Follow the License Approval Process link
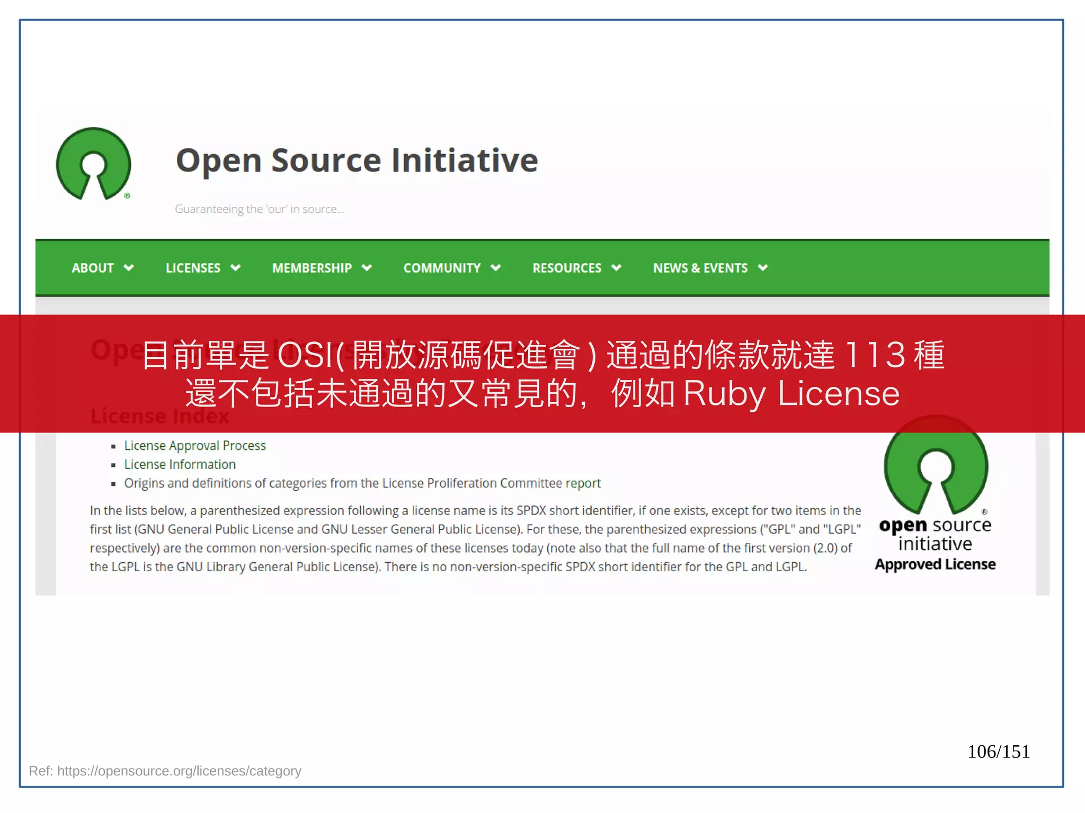The image size is (1085, 813). tap(195, 446)
